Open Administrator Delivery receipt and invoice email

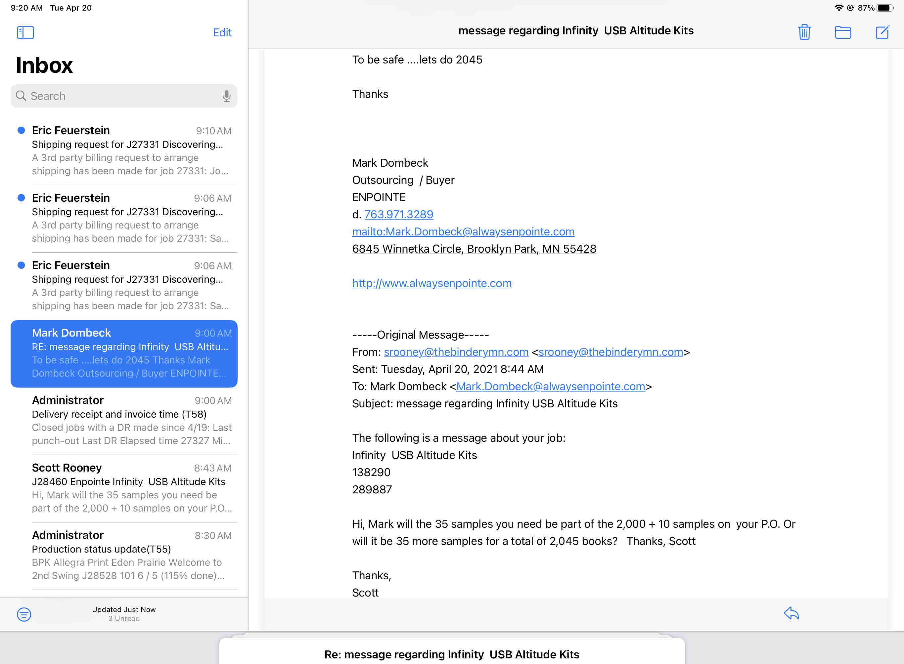point(129,420)
